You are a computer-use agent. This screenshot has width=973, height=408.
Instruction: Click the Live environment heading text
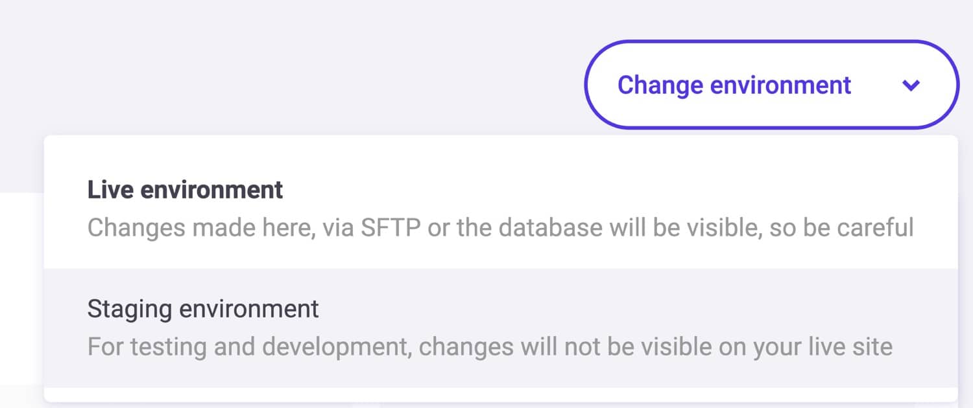pyautogui.click(x=184, y=190)
